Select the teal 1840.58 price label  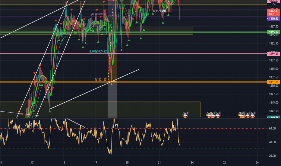[x=273, y=117]
